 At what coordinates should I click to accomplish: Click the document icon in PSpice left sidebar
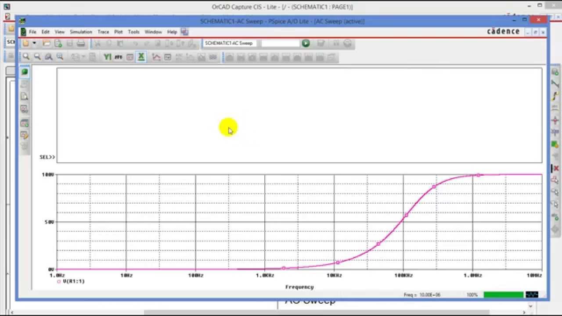coord(25,97)
